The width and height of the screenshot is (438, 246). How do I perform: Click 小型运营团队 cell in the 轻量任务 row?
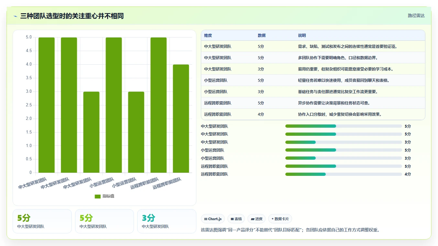click(x=216, y=80)
